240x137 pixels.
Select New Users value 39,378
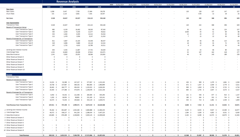102,12
